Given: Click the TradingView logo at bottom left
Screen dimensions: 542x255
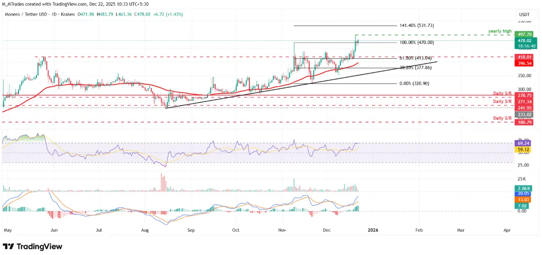Looking at the screenshot, I should [32, 246].
